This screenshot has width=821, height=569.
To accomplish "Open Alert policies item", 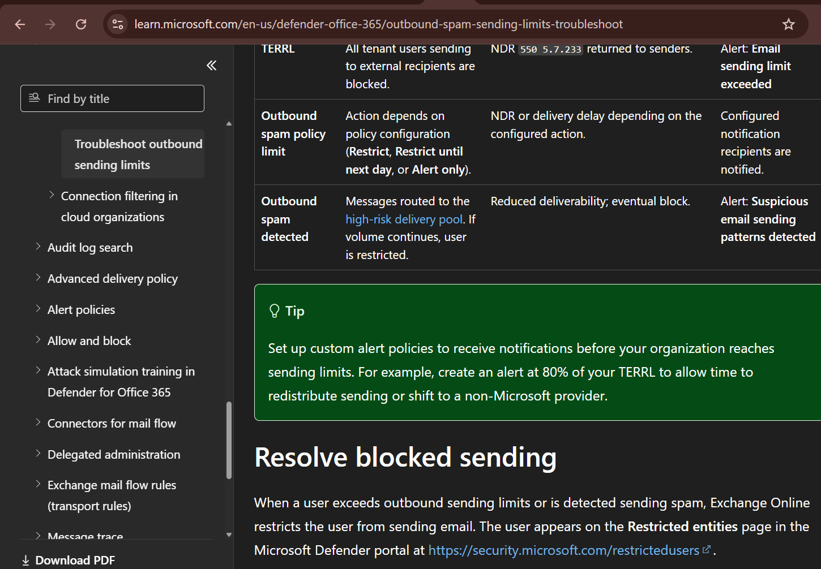I will coord(82,310).
